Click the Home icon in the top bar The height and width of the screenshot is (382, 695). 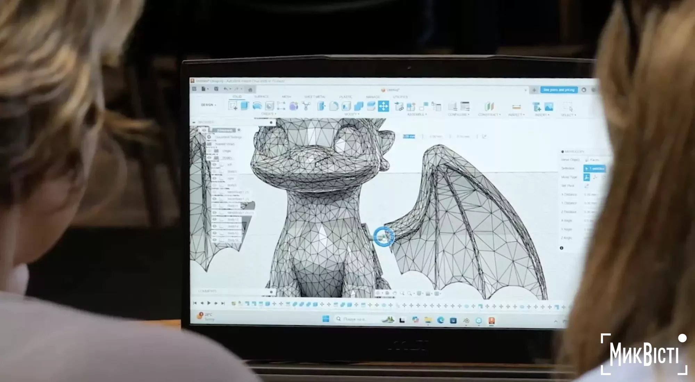click(x=250, y=90)
